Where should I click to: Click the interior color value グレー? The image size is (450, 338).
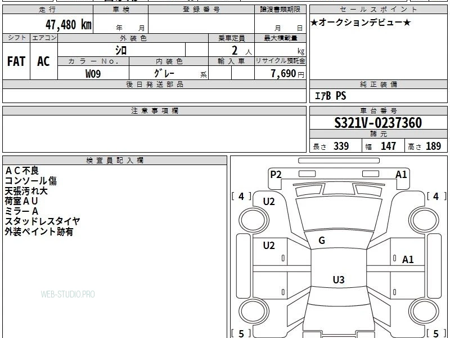[x=164, y=73]
